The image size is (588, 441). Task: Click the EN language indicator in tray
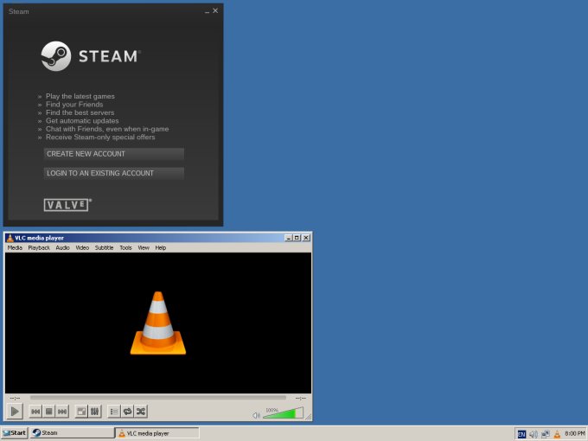tap(521, 433)
